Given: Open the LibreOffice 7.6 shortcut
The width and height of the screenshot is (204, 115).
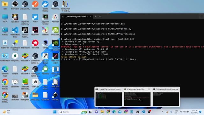Looking at the screenshot, I should point(55,84).
